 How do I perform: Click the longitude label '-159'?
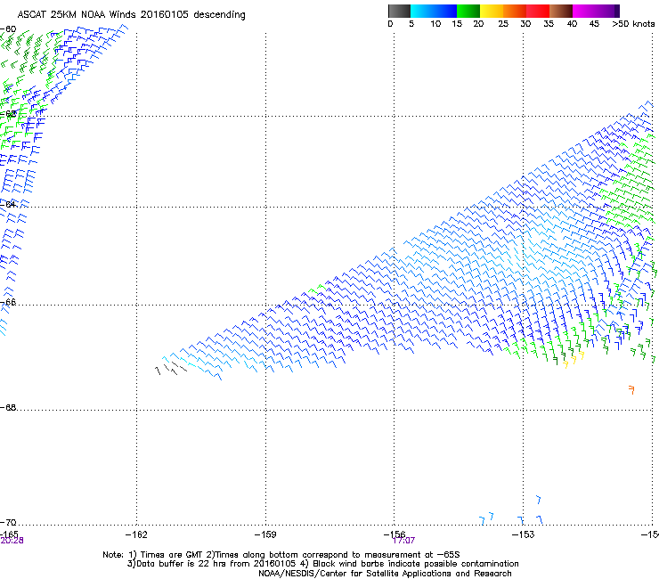265,534
